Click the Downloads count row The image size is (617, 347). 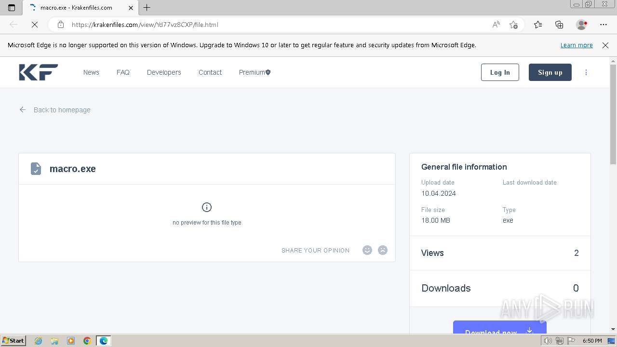tap(500, 288)
